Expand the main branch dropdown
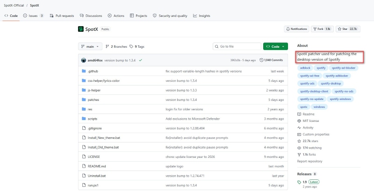Image resolution: width=374 pixels, height=192 pixels. pyautogui.click(x=90, y=46)
